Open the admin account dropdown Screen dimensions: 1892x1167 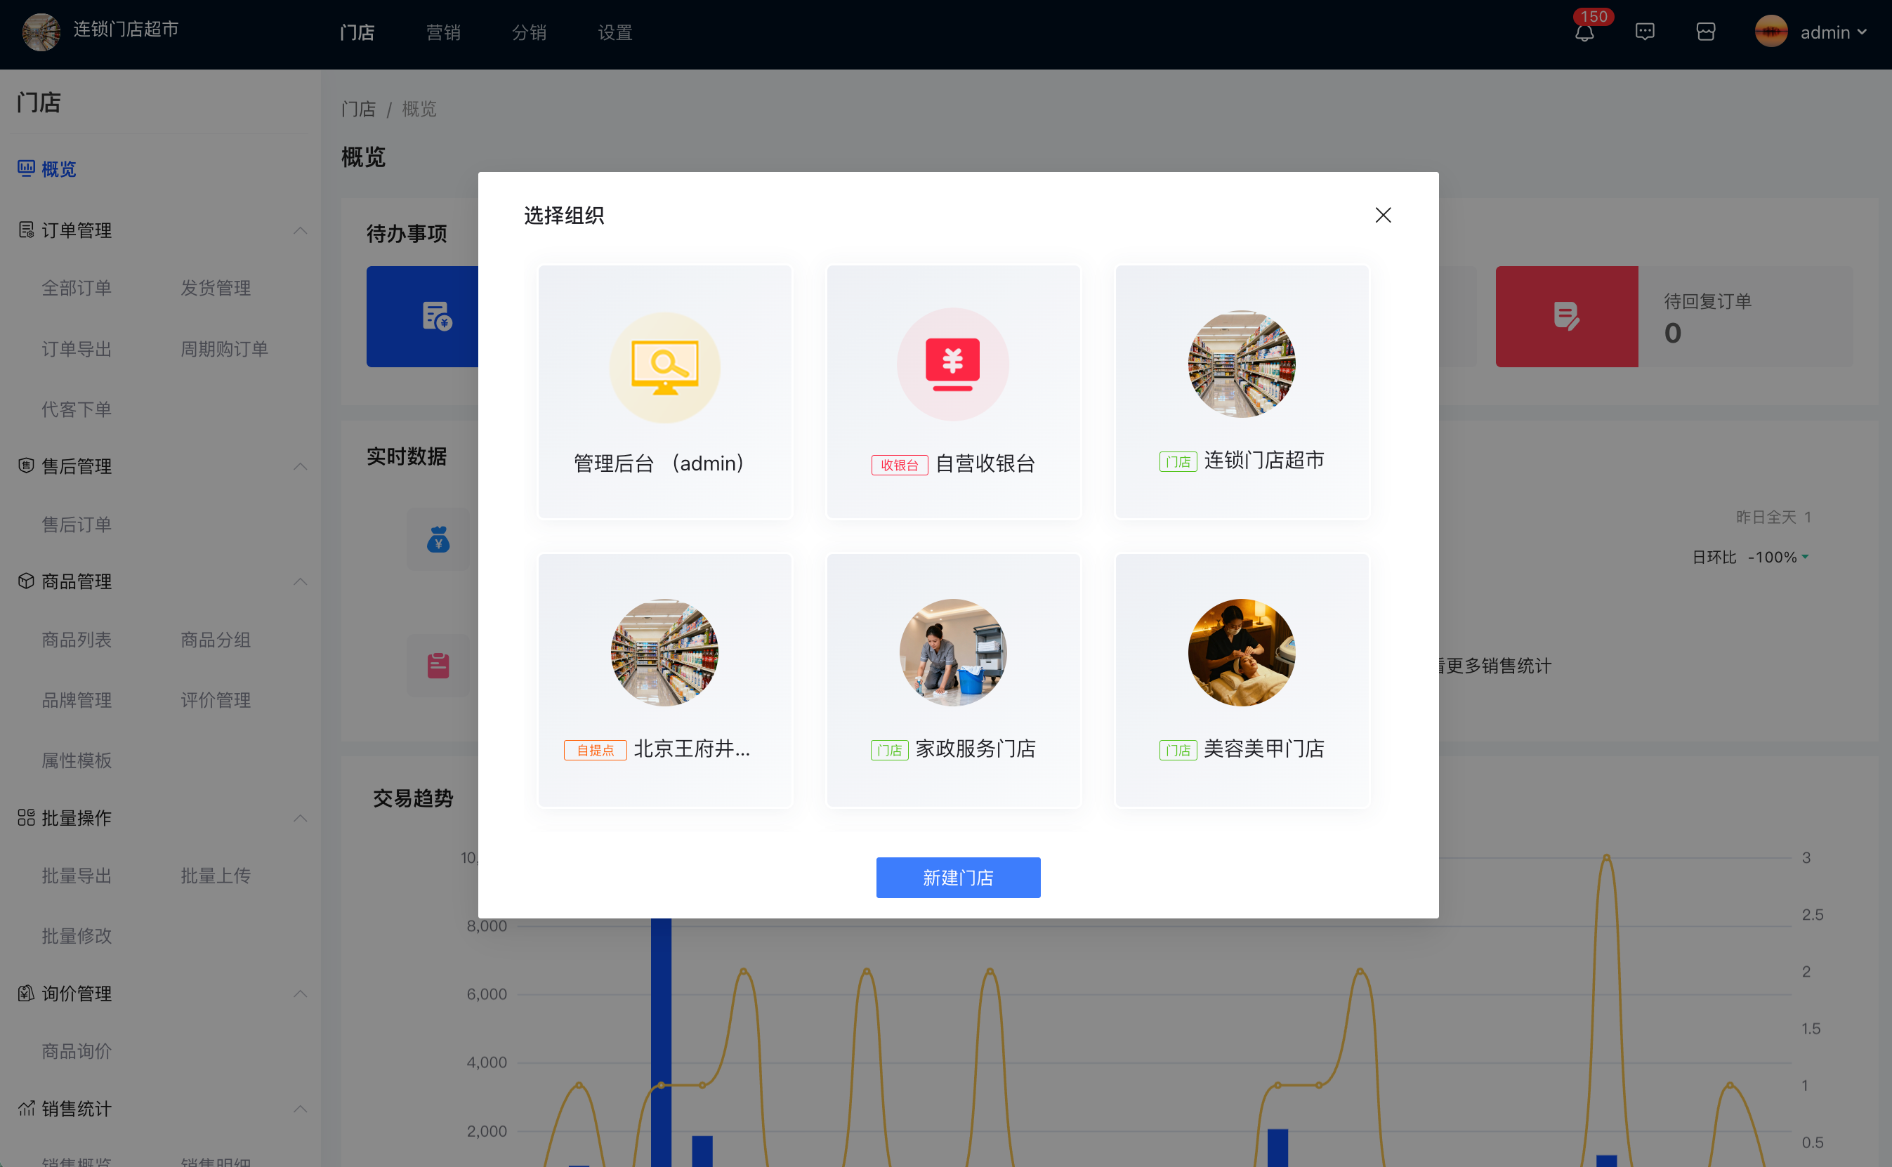click(1833, 32)
